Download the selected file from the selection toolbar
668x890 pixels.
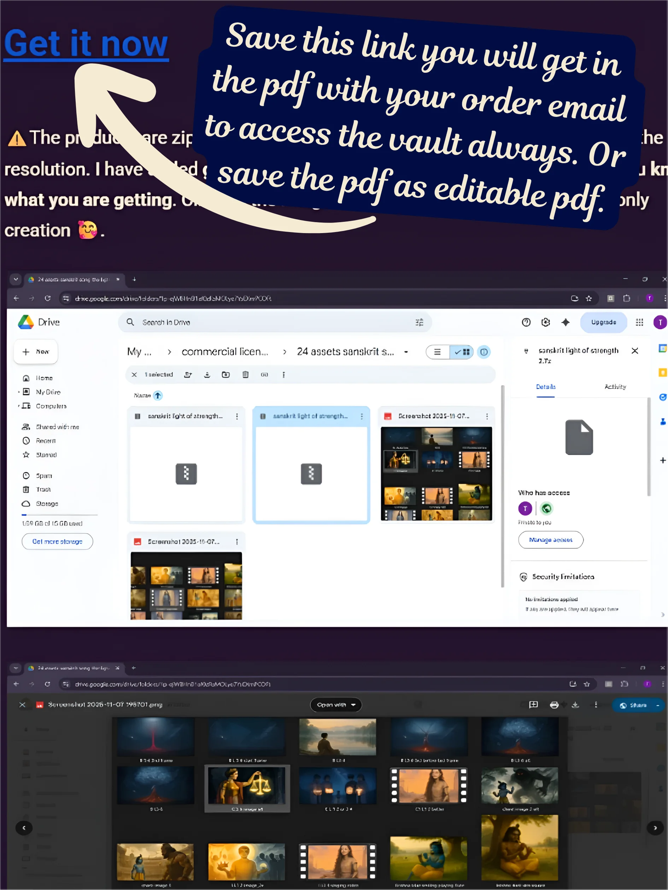[x=207, y=375]
